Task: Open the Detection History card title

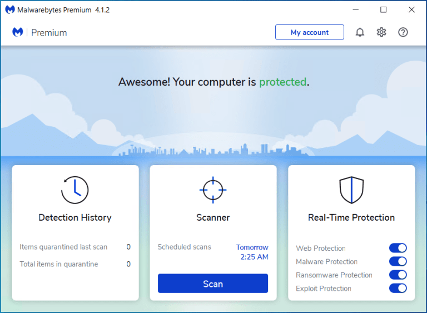Action: tap(75, 217)
